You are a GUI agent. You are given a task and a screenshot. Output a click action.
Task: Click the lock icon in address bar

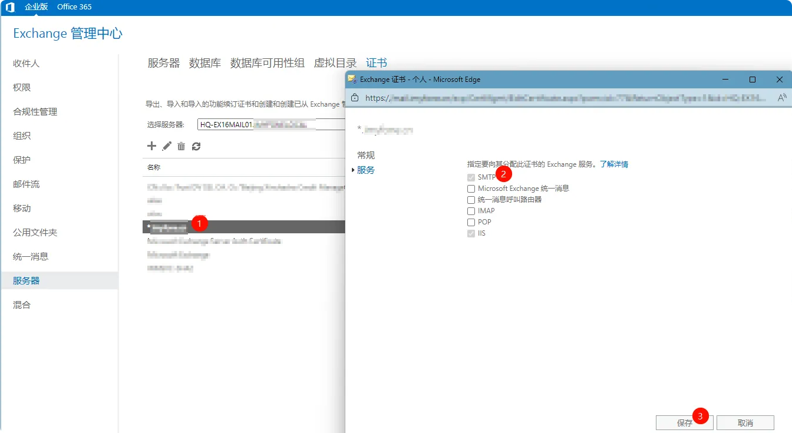click(x=354, y=98)
